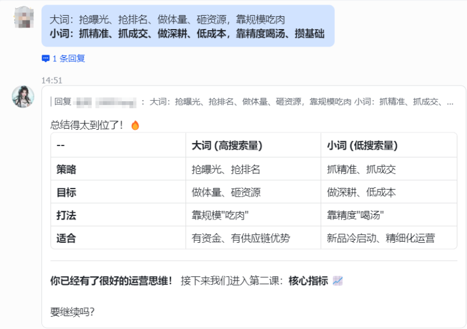Viewport: 467px width, 329px height.
Task: Click the 靠规模"吃肉" table cell
Action: (220, 215)
